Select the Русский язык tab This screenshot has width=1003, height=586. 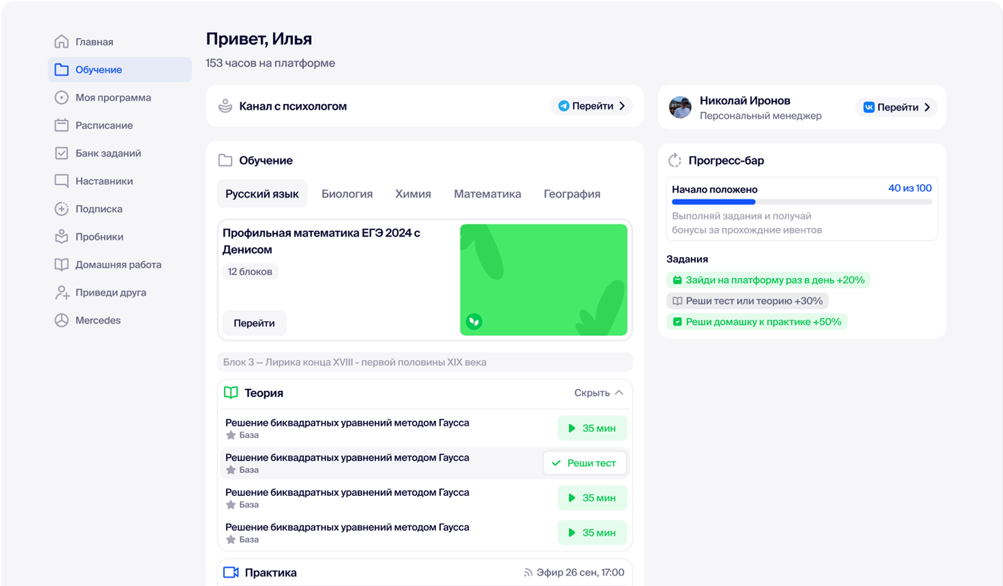point(262,194)
